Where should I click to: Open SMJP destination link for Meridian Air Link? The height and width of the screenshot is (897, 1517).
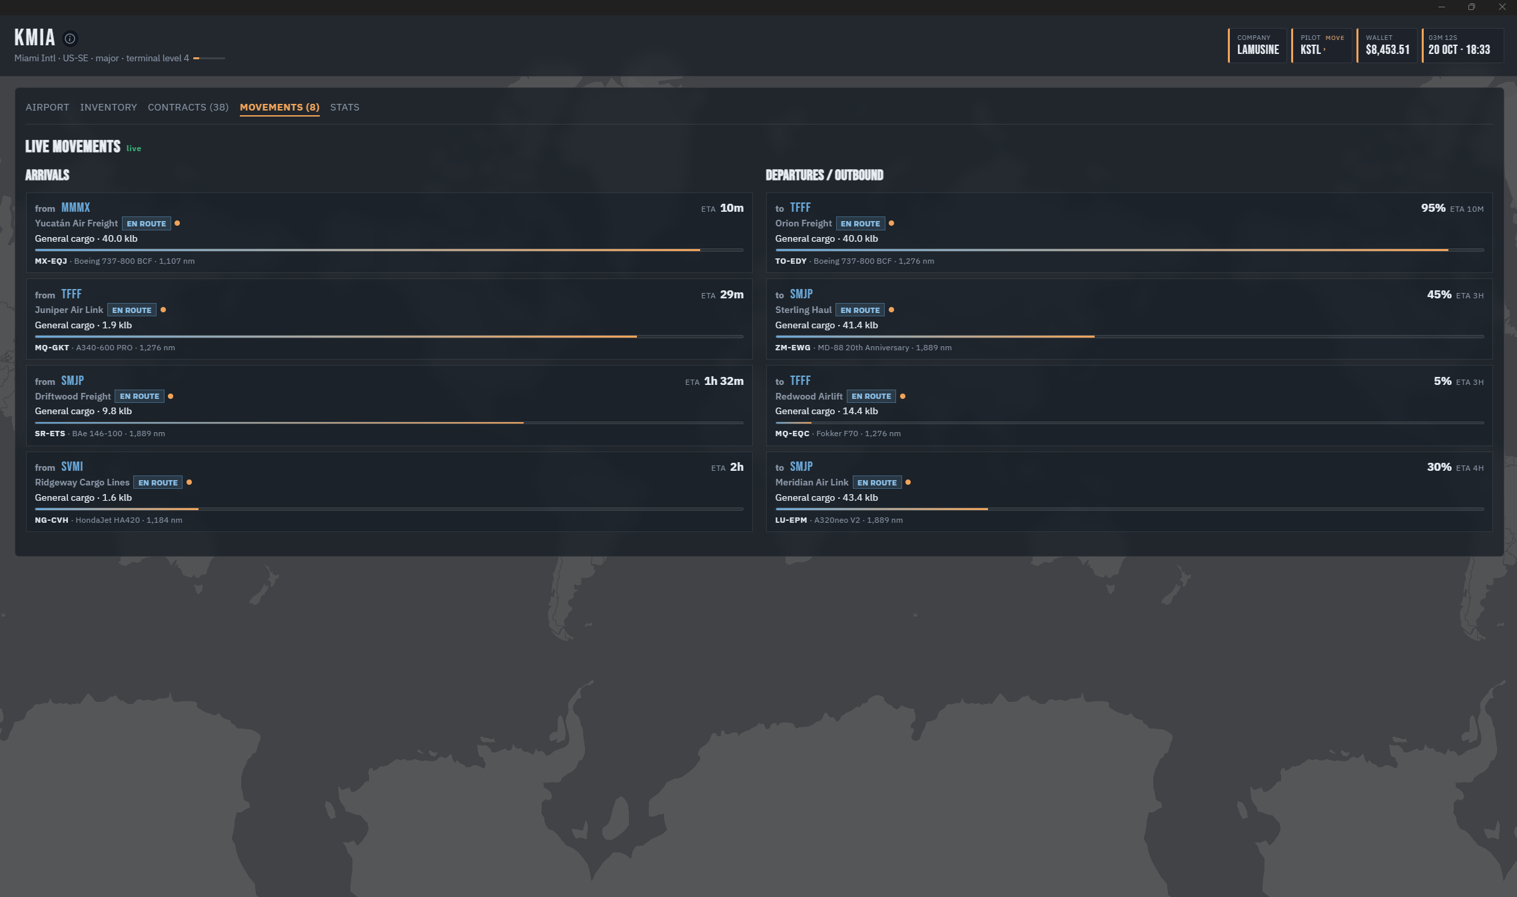[x=801, y=467]
